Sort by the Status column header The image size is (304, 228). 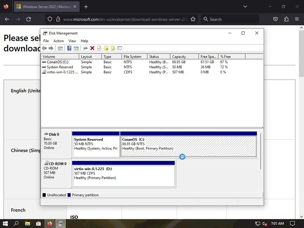[x=159, y=57]
